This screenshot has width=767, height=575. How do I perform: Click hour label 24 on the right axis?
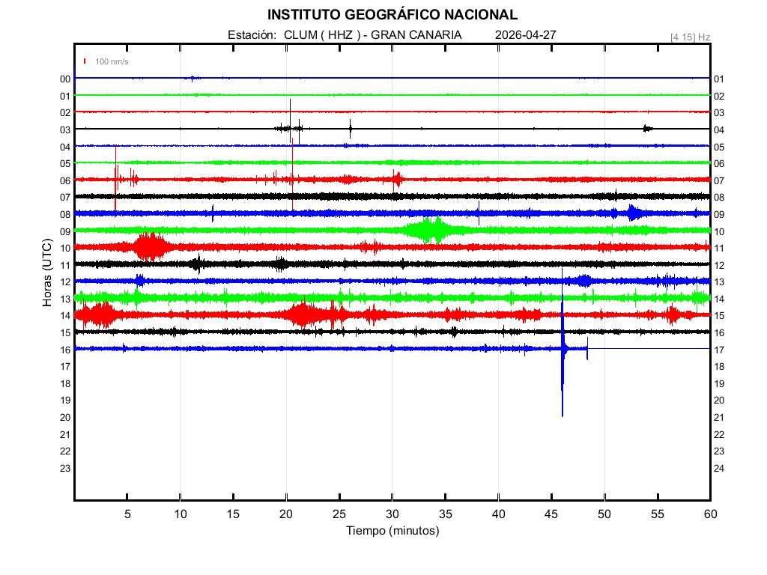[x=719, y=468]
